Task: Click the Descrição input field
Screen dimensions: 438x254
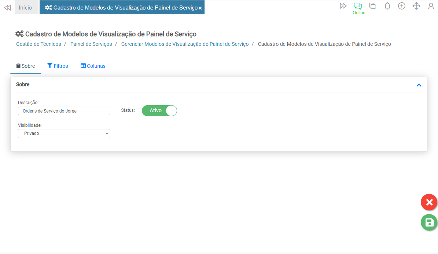Action: (64, 111)
